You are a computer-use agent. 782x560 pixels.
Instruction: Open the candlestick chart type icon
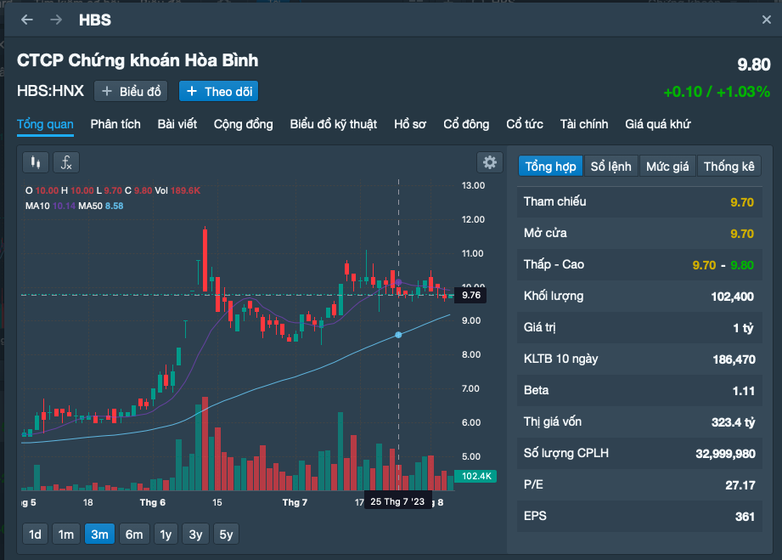click(36, 162)
